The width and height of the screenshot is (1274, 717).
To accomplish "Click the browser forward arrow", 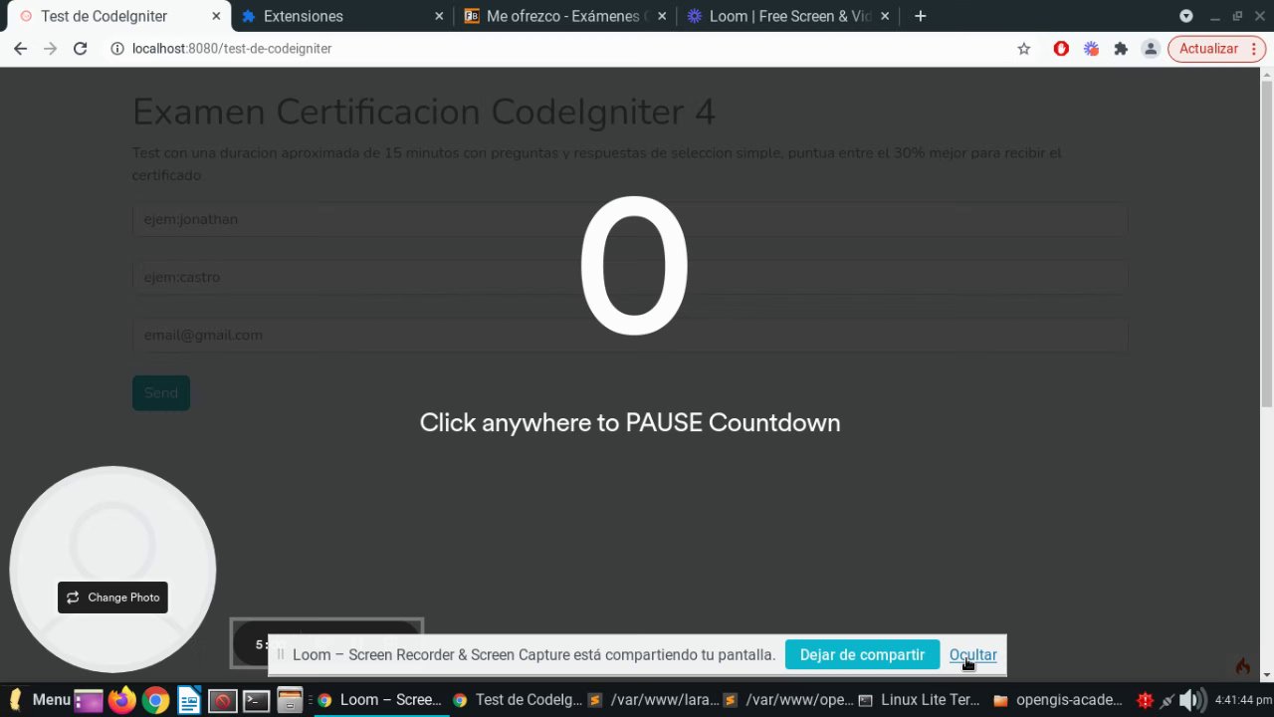I will pyautogui.click(x=50, y=48).
